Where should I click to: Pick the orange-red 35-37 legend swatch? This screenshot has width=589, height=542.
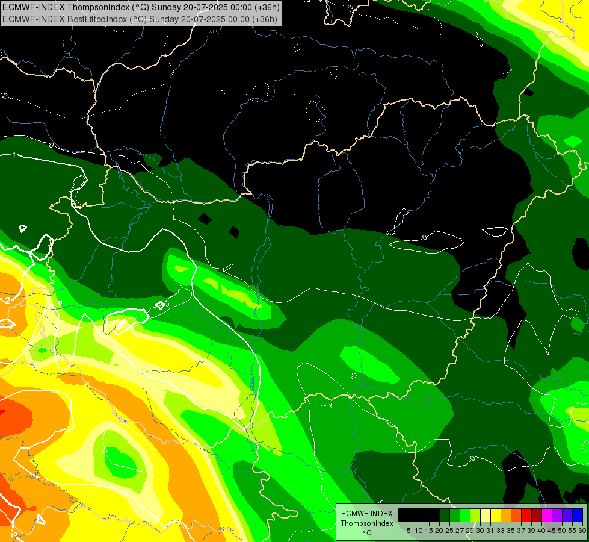click(x=516, y=515)
